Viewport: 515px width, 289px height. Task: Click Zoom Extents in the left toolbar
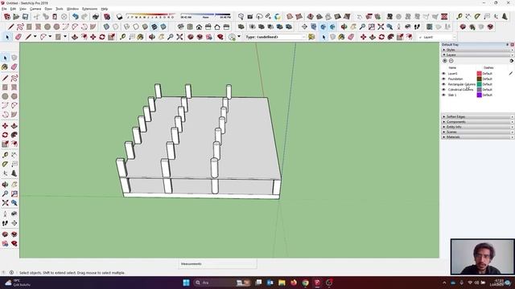coord(5,203)
